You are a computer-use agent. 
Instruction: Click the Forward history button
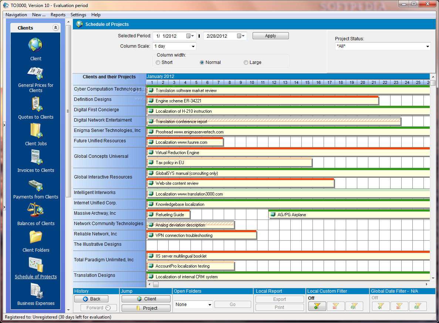(x=98, y=307)
